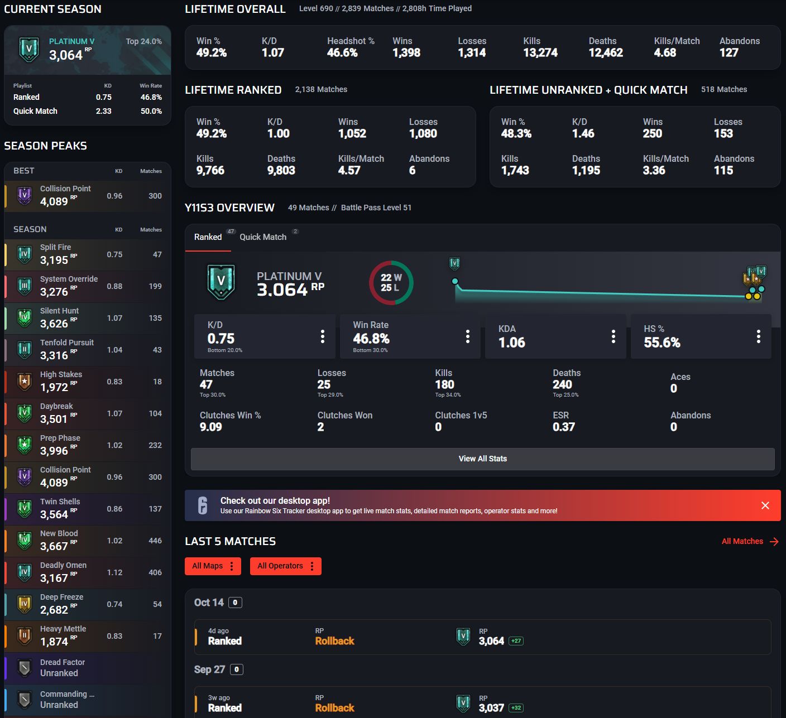This screenshot has width=786, height=718.
Task: Click the bronze badge beside Heavy Mettle
Action: [x=25, y=636]
